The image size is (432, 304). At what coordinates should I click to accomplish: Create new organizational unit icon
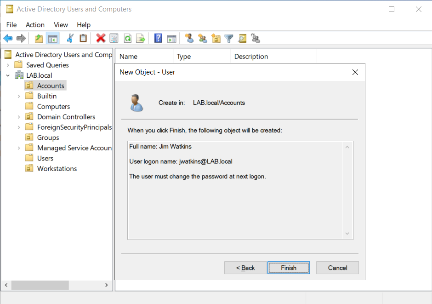pyautogui.click(x=216, y=38)
